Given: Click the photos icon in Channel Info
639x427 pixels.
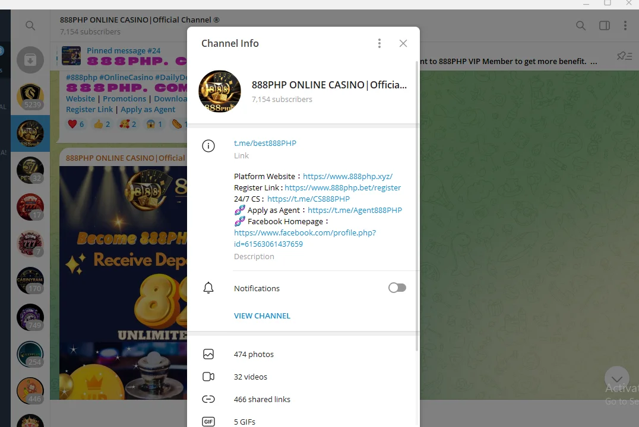Looking at the screenshot, I should point(208,354).
